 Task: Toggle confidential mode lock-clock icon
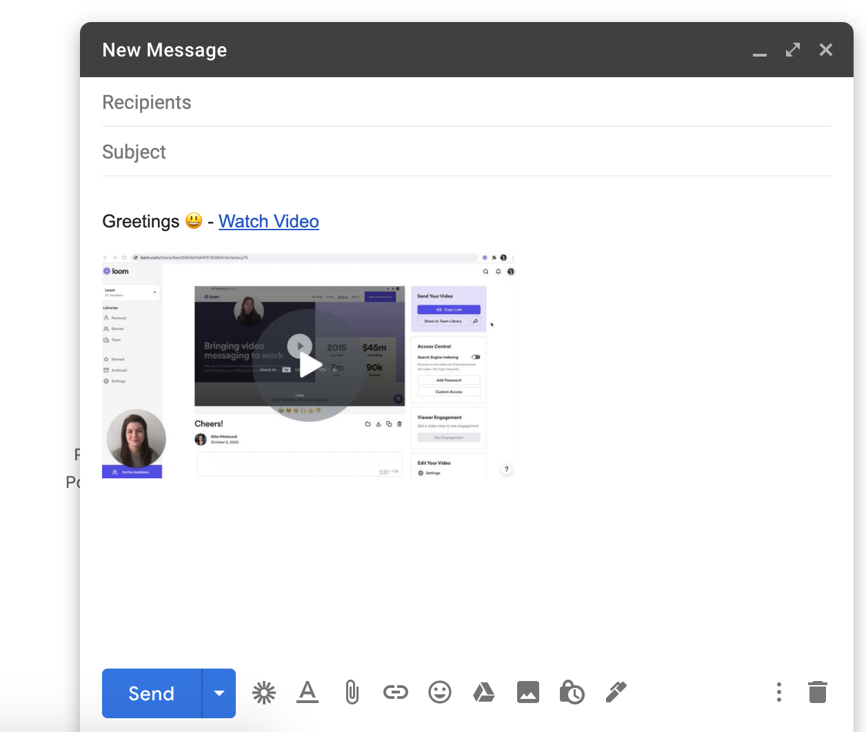point(572,692)
